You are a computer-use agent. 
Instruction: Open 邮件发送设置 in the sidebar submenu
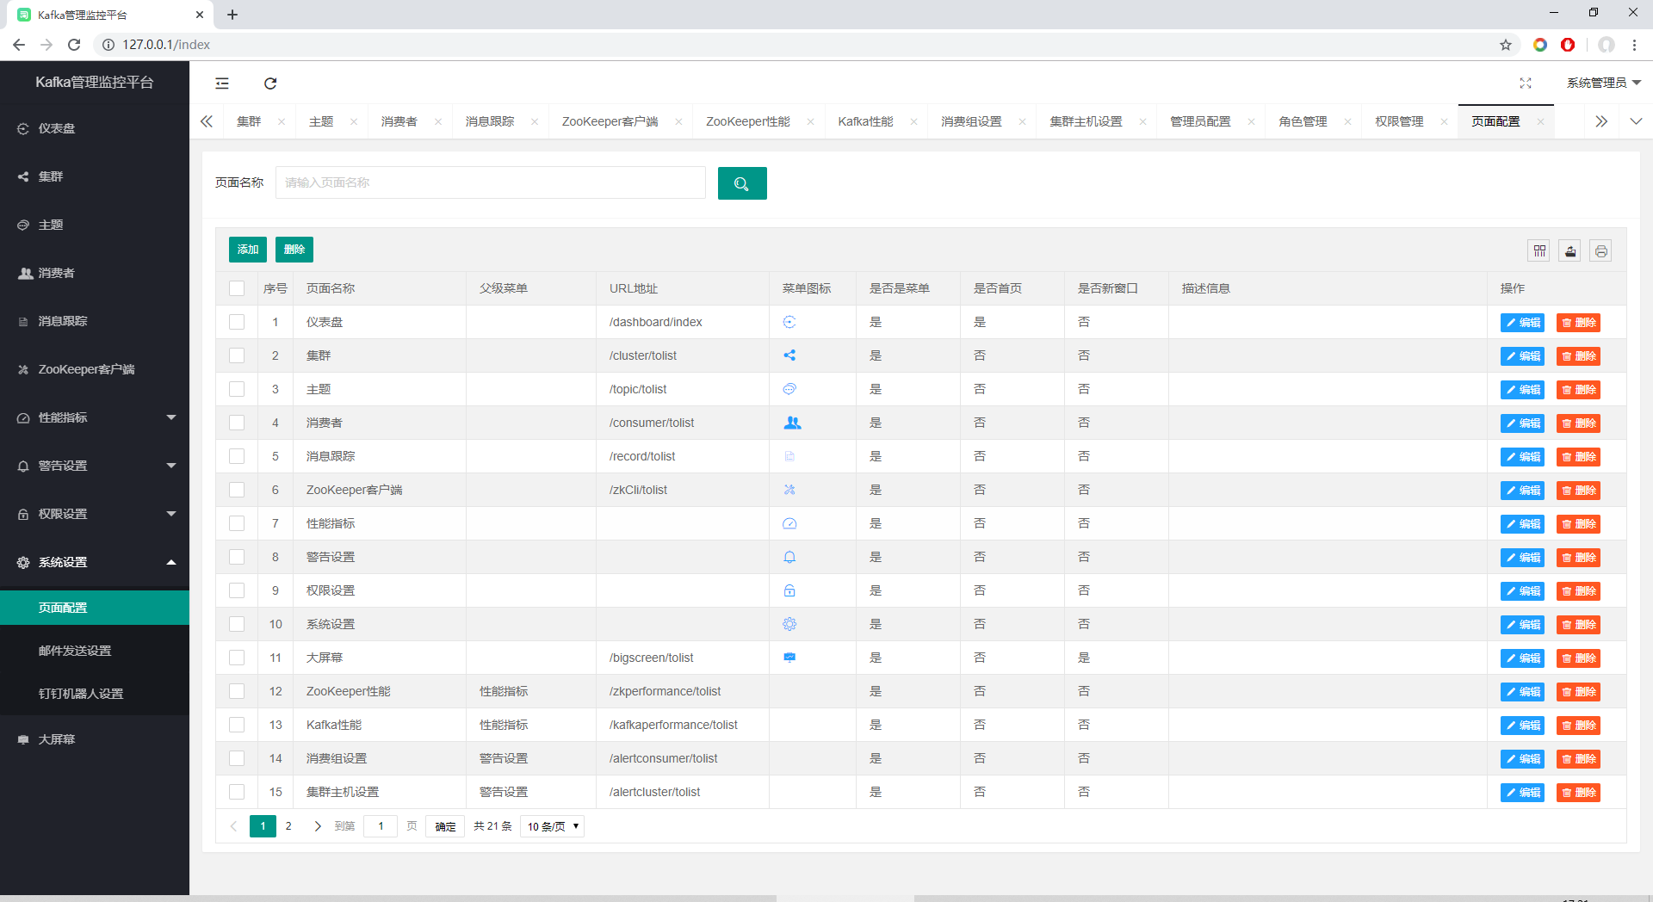click(x=95, y=651)
